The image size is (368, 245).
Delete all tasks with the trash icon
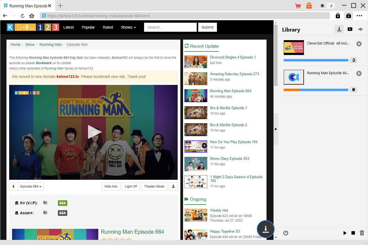tap(362, 233)
